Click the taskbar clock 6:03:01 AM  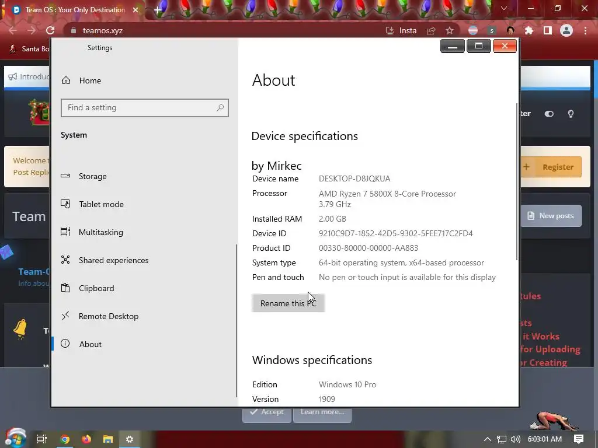[545, 439]
